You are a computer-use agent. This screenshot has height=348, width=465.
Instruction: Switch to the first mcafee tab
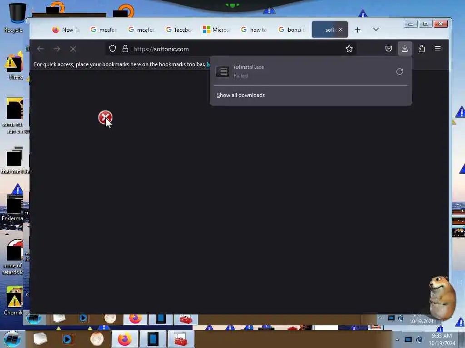point(104,29)
